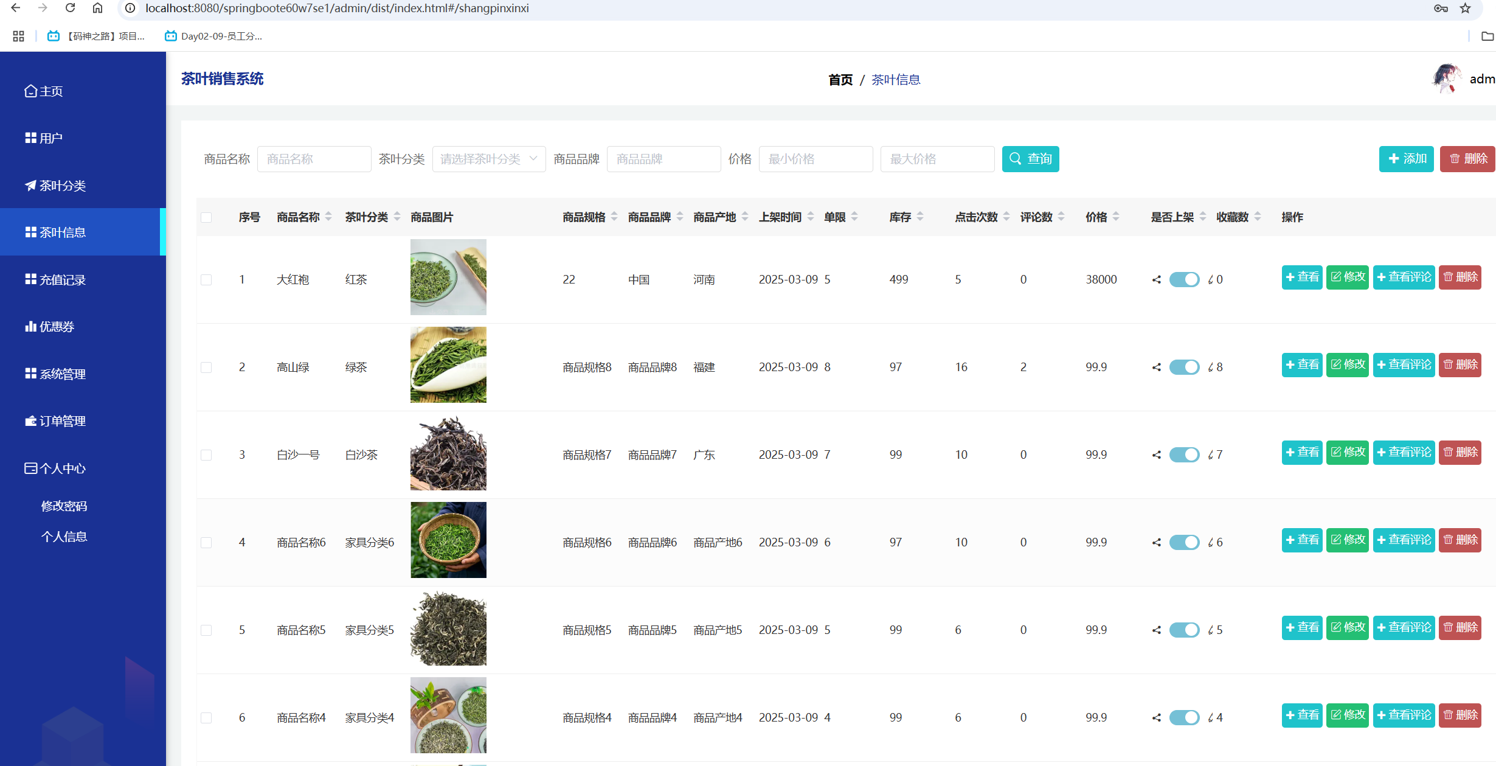Click the browser home icon
The height and width of the screenshot is (766, 1496).
coord(97,8)
